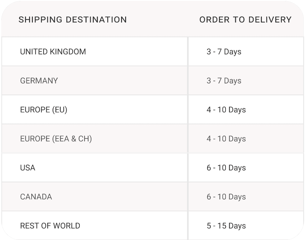Click the ORDER TO DELIVERY column header
Screen dimensions: 305x240
point(246,20)
